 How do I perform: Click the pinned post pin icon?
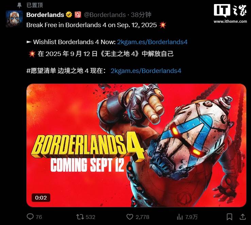[19, 5]
